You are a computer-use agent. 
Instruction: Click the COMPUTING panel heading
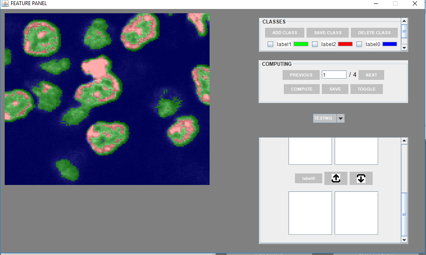pos(277,64)
